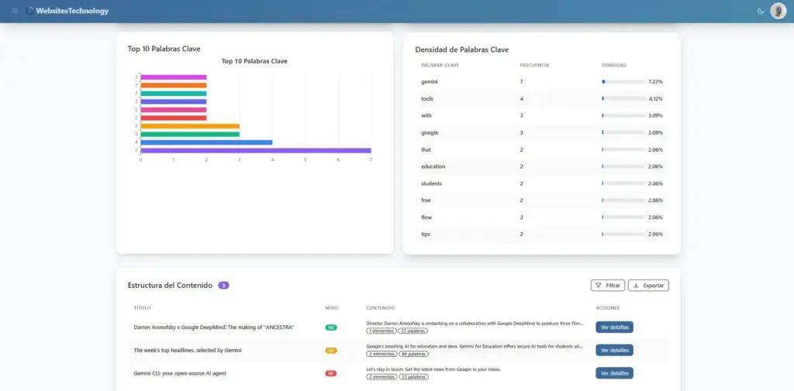
Task: Click the Exportar button
Action: (x=648, y=285)
